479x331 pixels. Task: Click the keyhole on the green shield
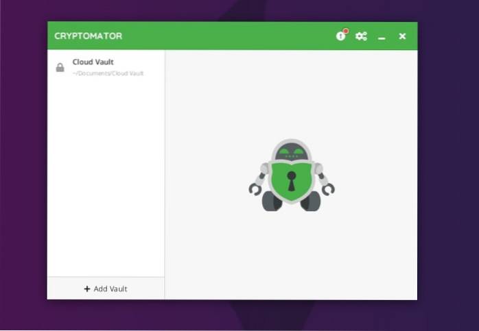291,182
